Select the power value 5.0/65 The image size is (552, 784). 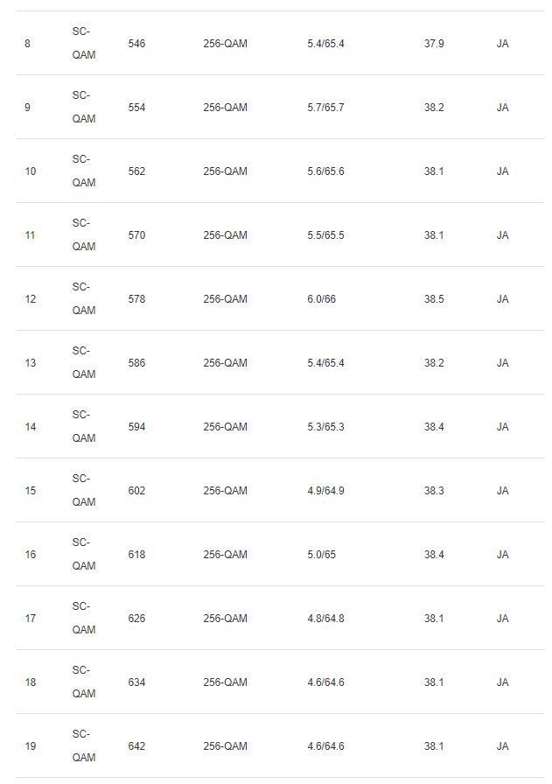(x=321, y=555)
